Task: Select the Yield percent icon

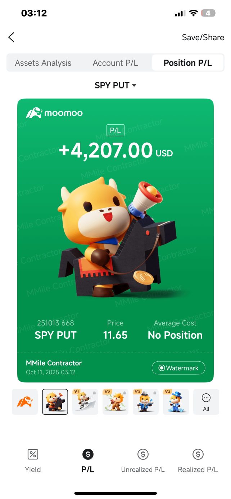Action: pyautogui.click(x=33, y=454)
